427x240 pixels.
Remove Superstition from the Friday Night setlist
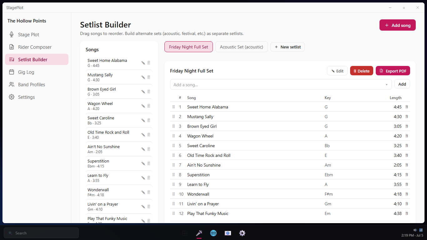[x=407, y=175]
